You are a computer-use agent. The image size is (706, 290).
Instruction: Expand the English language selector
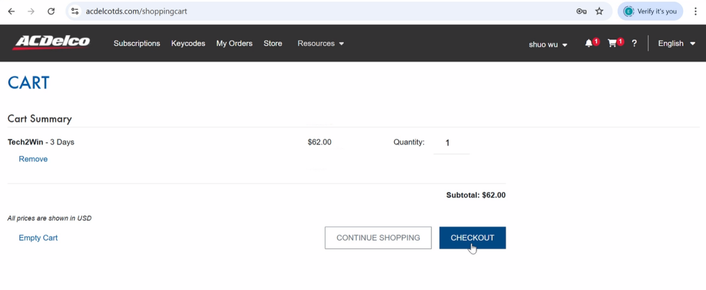[676, 43]
